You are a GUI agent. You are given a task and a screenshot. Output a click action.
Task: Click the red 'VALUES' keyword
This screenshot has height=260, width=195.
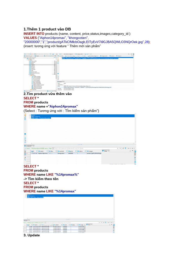click(x=30, y=38)
